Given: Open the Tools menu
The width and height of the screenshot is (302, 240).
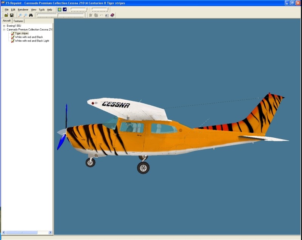Looking at the screenshot, I should 42,10.
